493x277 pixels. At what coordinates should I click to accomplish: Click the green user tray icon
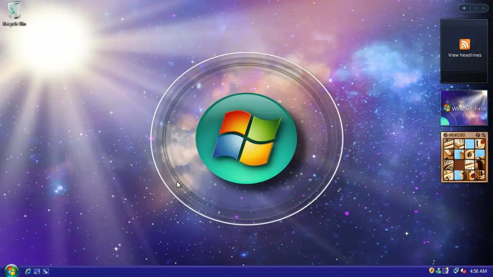coord(438,271)
